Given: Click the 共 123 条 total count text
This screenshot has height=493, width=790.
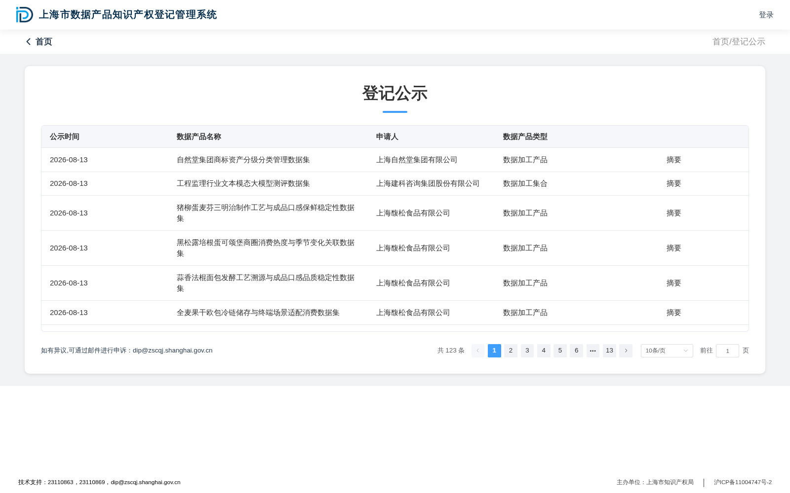Looking at the screenshot, I should (x=451, y=351).
